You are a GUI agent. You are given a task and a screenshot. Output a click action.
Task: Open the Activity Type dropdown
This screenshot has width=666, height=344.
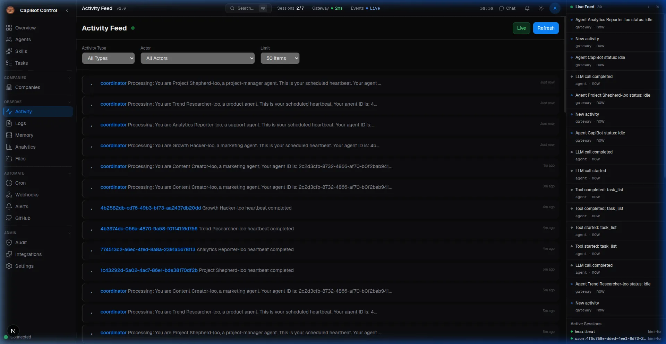click(x=108, y=58)
